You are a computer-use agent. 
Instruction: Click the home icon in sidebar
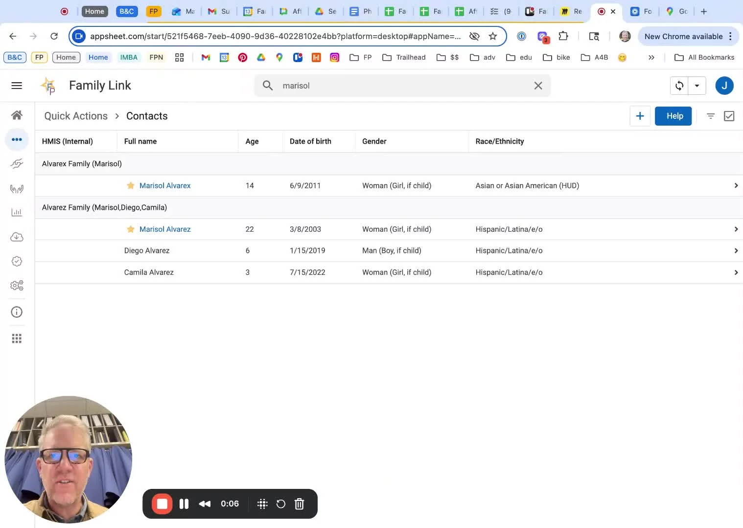(17, 115)
